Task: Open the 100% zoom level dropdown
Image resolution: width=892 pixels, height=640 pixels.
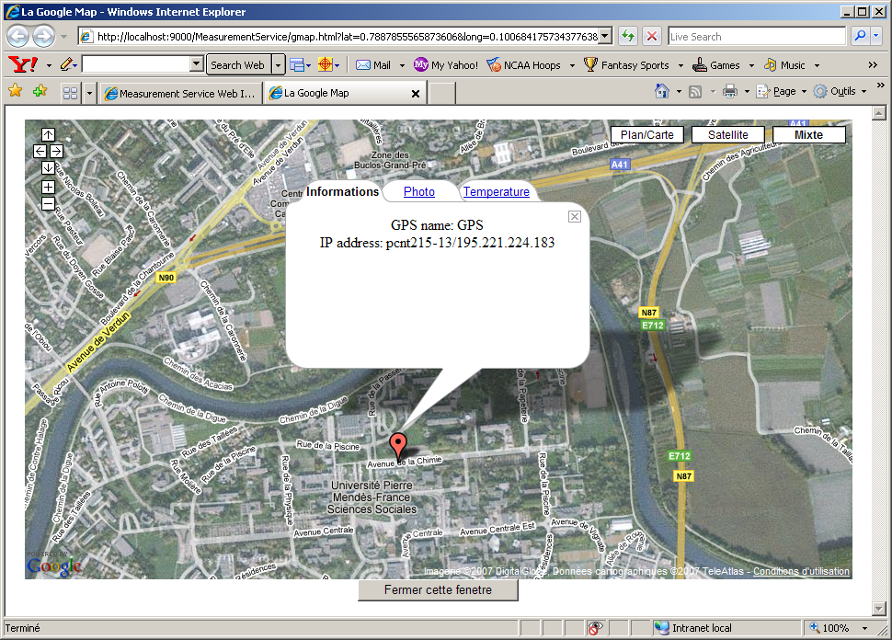Action: point(864,628)
